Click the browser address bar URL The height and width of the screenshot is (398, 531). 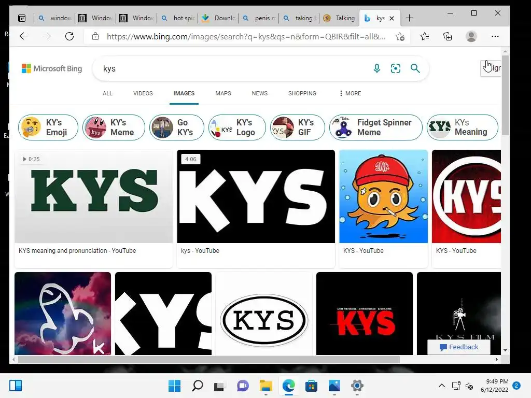246,36
